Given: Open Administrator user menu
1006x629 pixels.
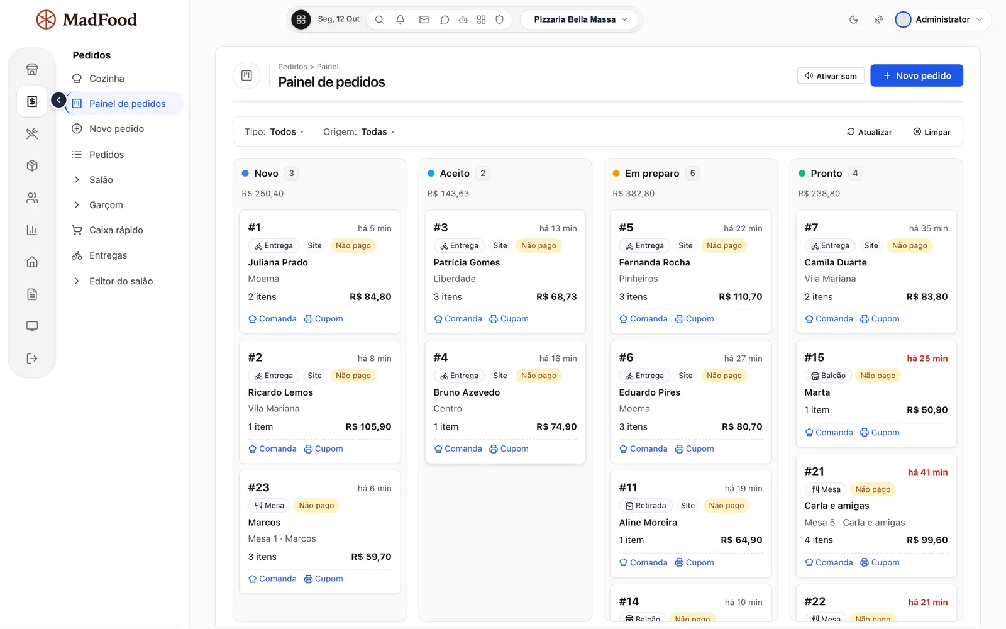Looking at the screenshot, I should click(x=942, y=19).
